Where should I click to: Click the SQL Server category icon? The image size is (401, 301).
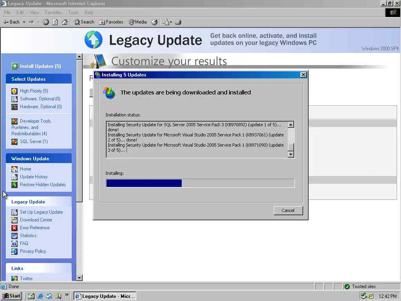[x=14, y=141]
